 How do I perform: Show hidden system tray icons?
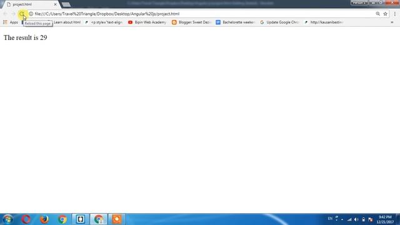coord(342,219)
